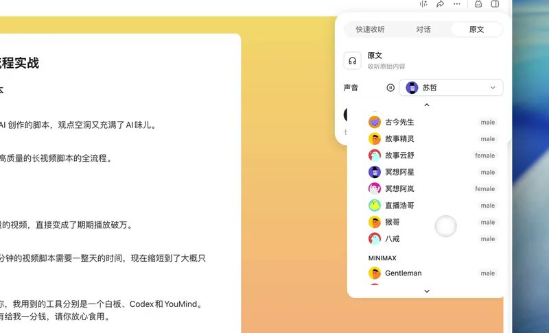Screen dimensions: 549x333
Task: Pick the 直播浩哥 voice
Action: pyautogui.click(x=432, y=206)
